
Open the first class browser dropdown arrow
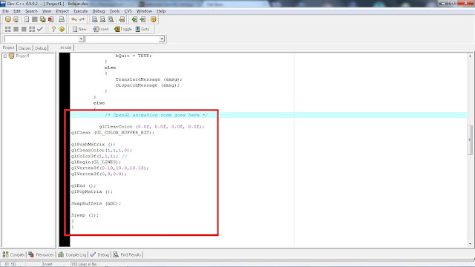[x=81, y=39]
